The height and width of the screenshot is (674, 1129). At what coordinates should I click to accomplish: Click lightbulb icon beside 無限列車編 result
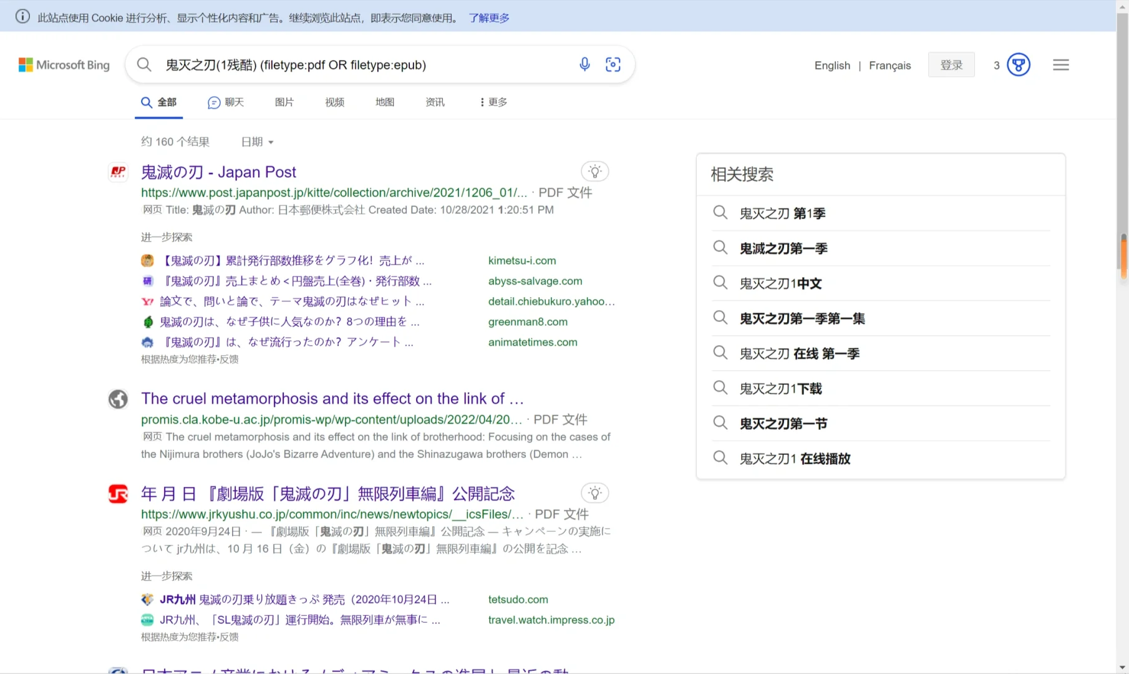tap(595, 493)
